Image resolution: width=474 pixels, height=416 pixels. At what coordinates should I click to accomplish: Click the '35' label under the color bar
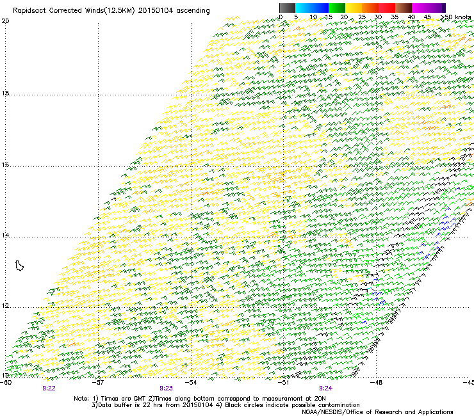tap(395, 17)
